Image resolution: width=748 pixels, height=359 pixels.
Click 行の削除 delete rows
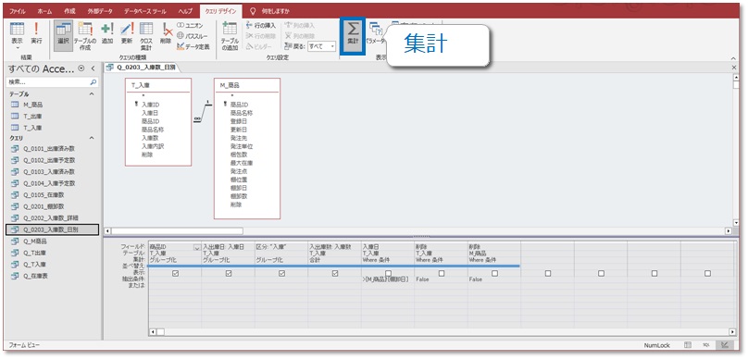(x=261, y=36)
